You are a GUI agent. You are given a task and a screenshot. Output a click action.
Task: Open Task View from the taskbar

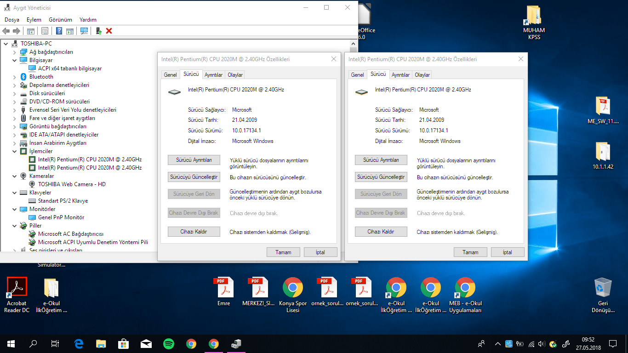click(55, 343)
